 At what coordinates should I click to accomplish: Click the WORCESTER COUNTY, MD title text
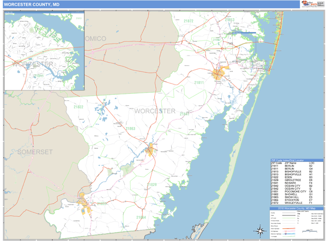tap(32, 4)
